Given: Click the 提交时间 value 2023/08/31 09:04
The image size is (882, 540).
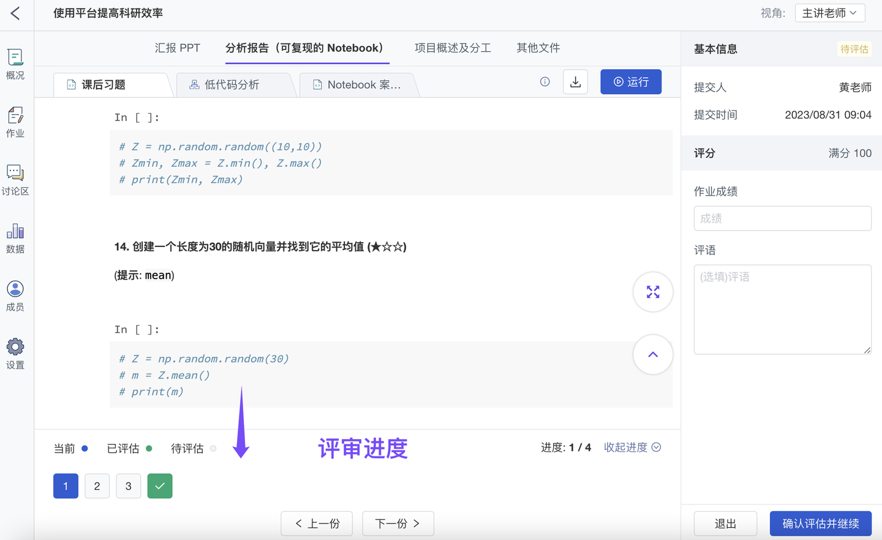Looking at the screenshot, I should click(x=828, y=115).
